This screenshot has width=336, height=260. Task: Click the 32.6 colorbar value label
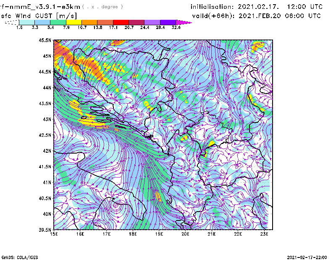click(176, 27)
